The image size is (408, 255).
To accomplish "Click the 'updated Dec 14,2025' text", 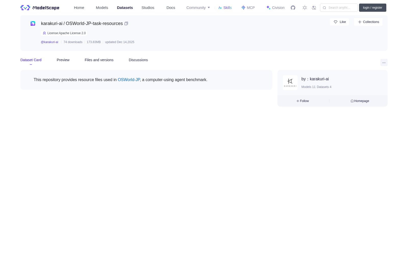I will pos(120,42).
